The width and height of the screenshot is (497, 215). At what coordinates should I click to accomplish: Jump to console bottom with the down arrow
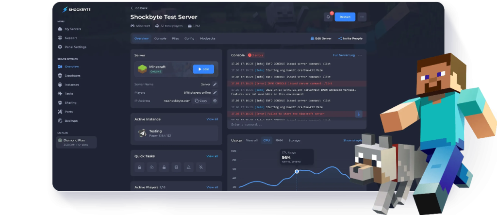(x=359, y=114)
